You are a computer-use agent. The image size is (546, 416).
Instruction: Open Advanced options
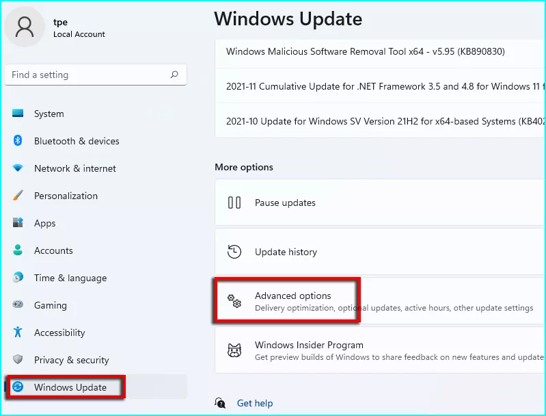pos(380,301)
